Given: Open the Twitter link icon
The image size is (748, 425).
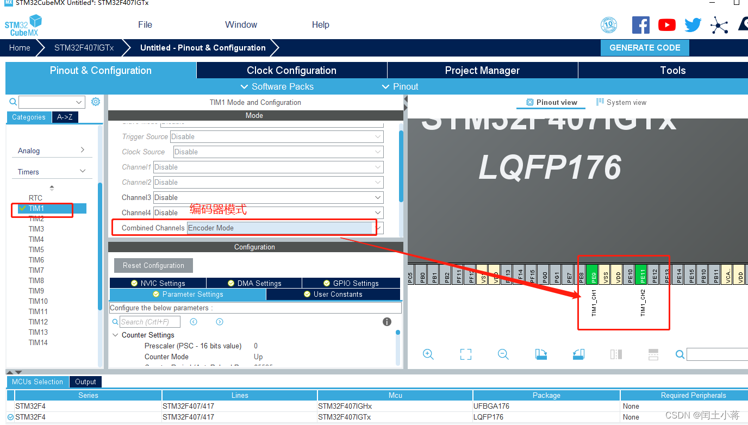Looking at the screenshot, I should [693, 25].
